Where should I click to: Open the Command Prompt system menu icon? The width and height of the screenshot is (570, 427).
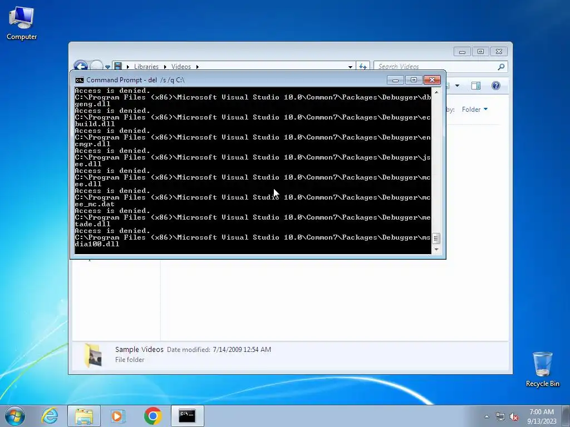click(79, 80)
